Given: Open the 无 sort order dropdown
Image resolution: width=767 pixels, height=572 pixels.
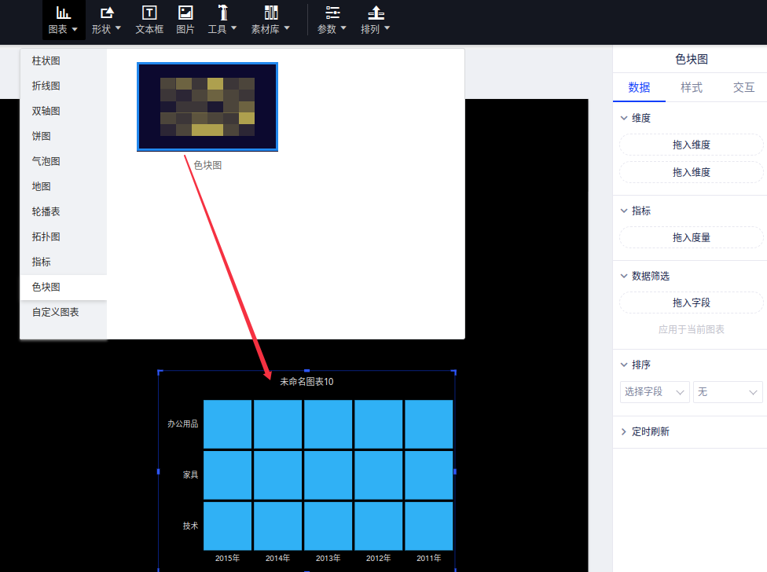Looking at the screenshot, I should (728, 391).
